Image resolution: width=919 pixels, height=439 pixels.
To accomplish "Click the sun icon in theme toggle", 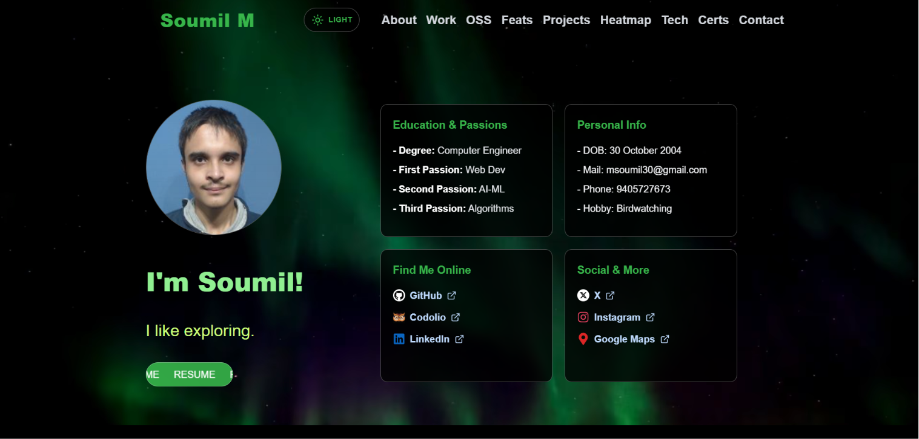I will click(317, 20).
